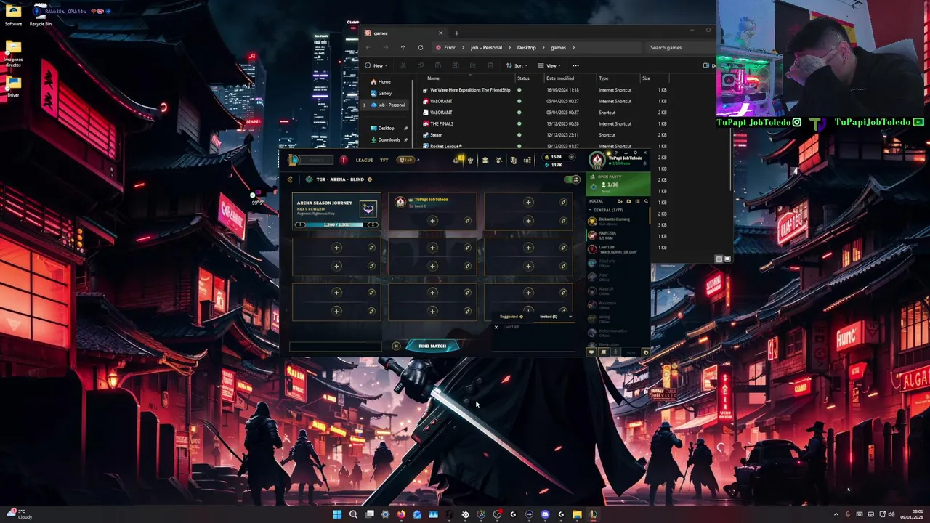Click the Arena Season Journey progress bar
930x523 pixels.
point(336,224)
